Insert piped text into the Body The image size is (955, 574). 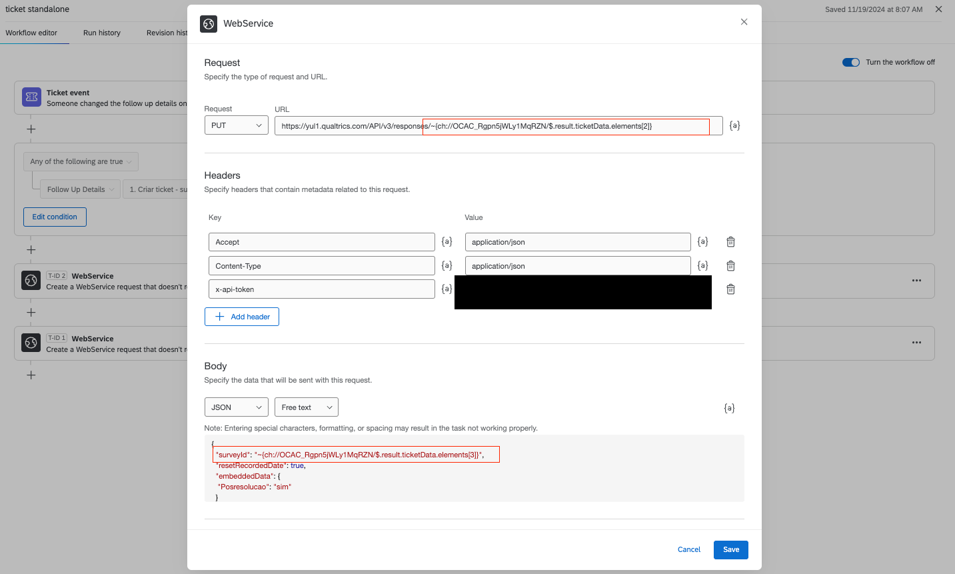(729, 408)
